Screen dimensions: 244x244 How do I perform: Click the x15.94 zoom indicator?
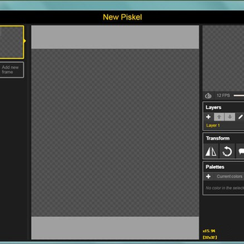pyautogui.click(x=209, y=231)
